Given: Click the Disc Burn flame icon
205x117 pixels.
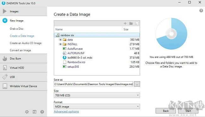Looking at the screenshot, I should tap(5, 58).
